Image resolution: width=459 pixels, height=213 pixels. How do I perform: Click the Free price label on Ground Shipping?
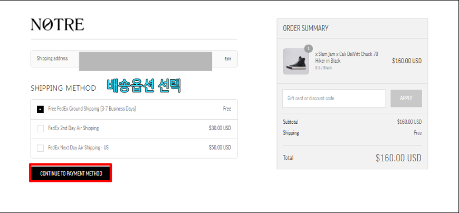[227, 109]
